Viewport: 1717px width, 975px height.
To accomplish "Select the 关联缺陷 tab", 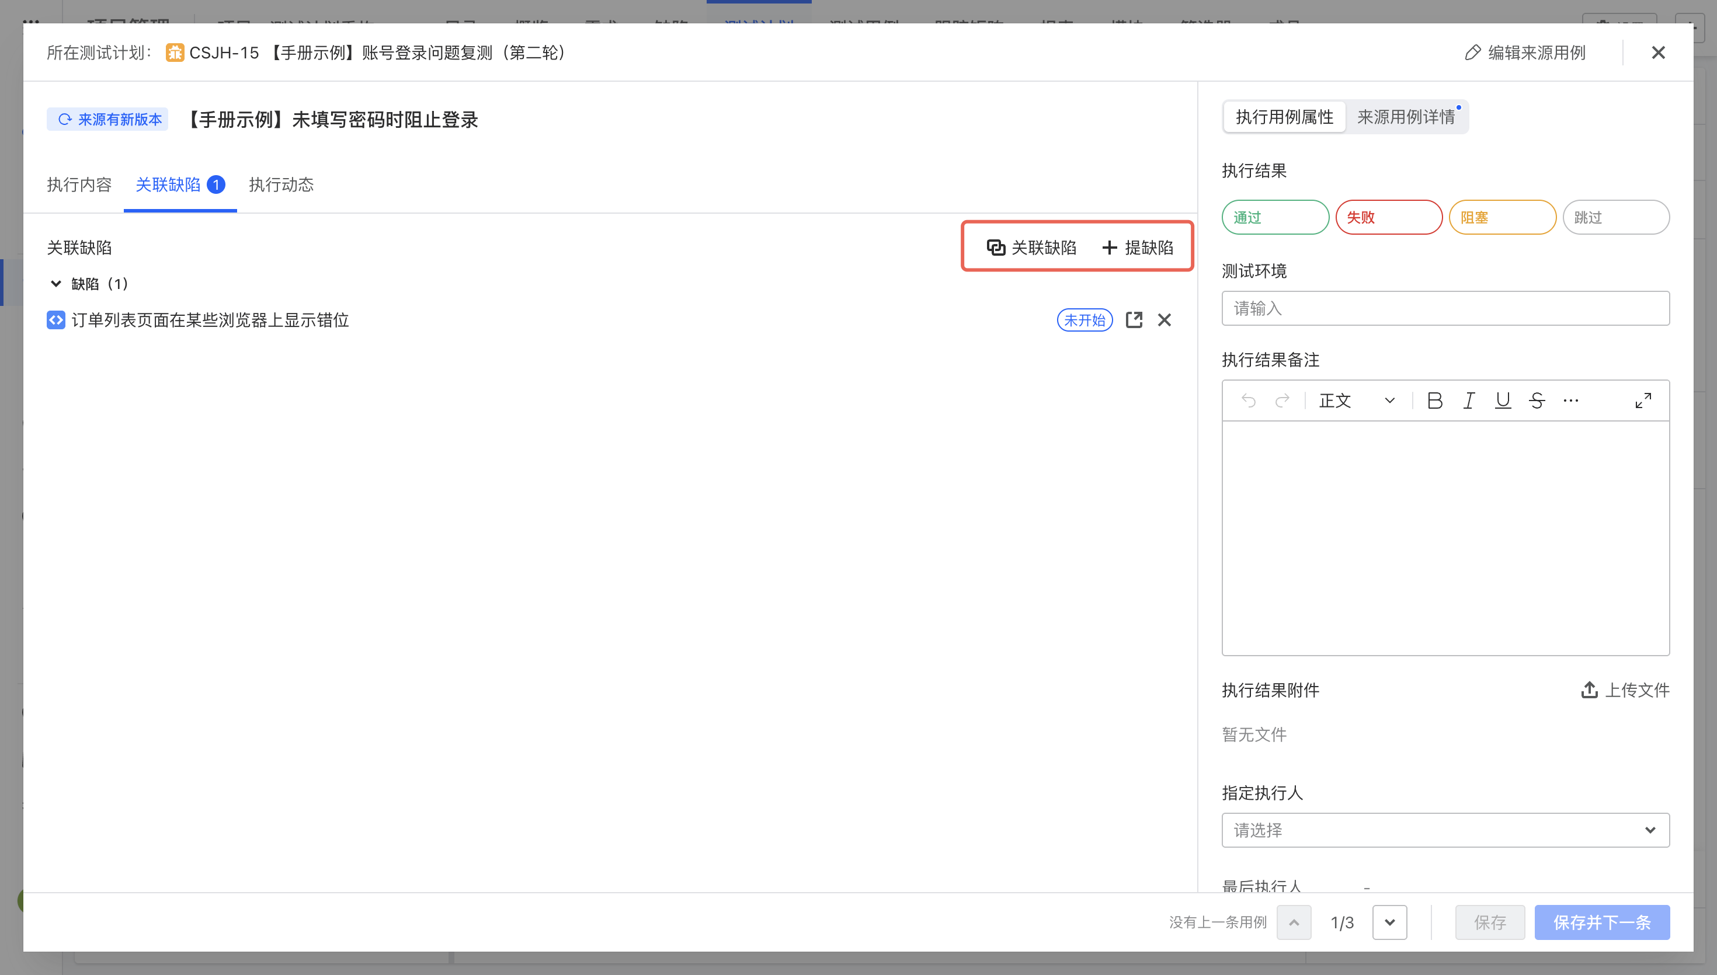I will pos(179,185).
